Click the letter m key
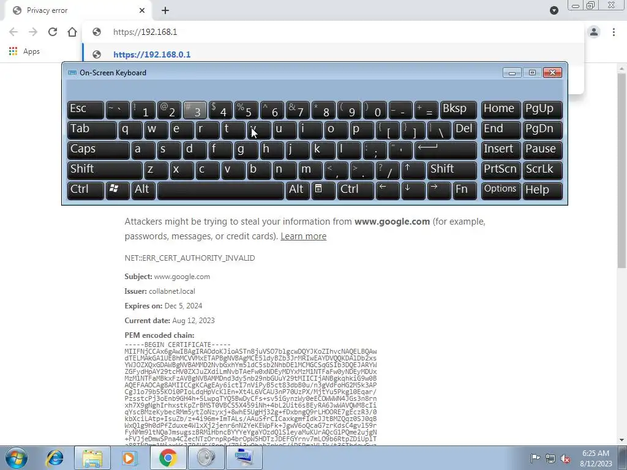Screen dimensions: 627x470 point(310,170)
